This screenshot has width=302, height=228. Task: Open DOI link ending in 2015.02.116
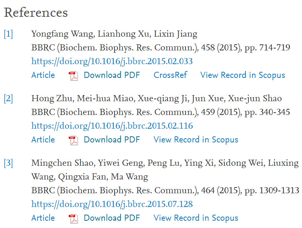(112, 126)
